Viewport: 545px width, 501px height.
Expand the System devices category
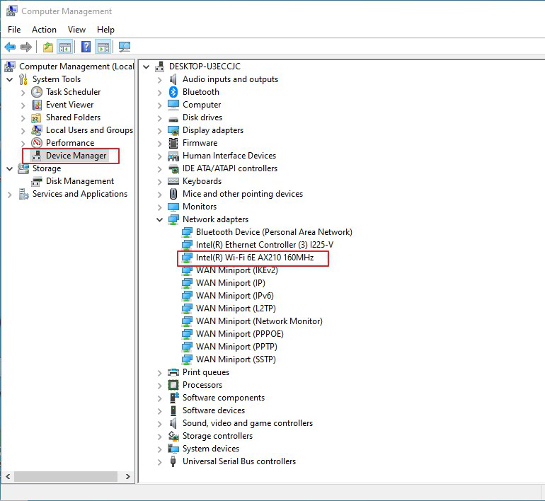159,449
